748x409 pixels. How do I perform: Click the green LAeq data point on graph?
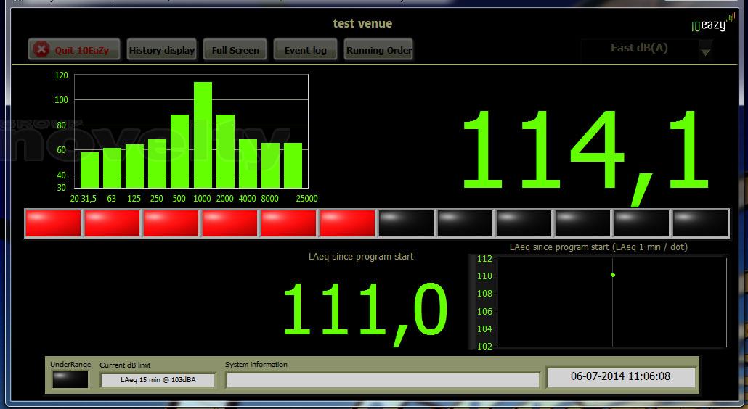click(x=613, y=275)
